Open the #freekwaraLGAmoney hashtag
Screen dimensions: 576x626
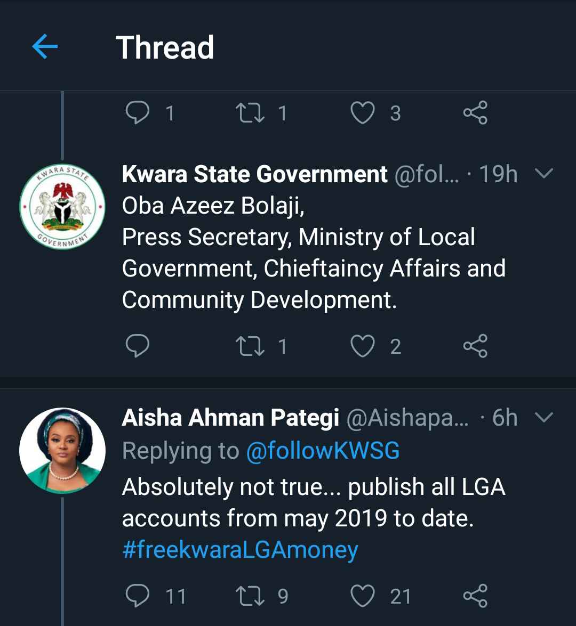[240, 550]
